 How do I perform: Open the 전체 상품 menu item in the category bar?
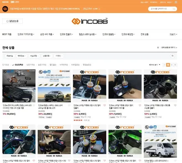coord(144,34)
